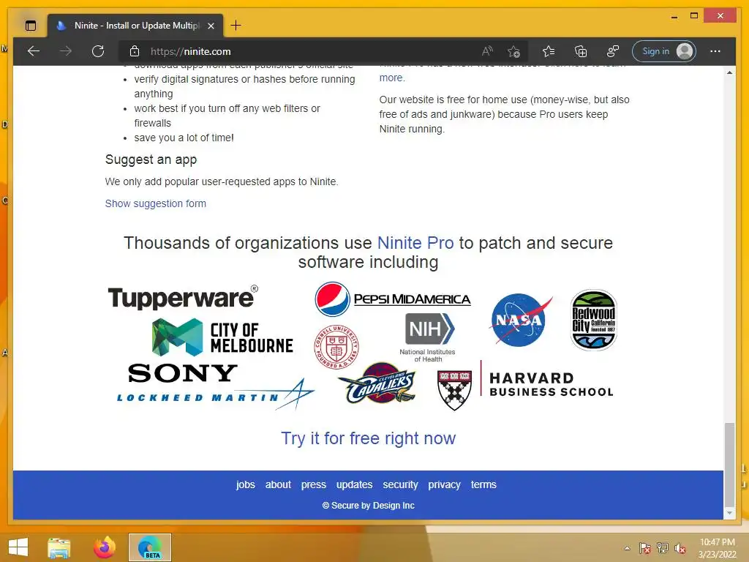View site info lock icon
This screenshot has width=749, height=562.
point(135,51)
